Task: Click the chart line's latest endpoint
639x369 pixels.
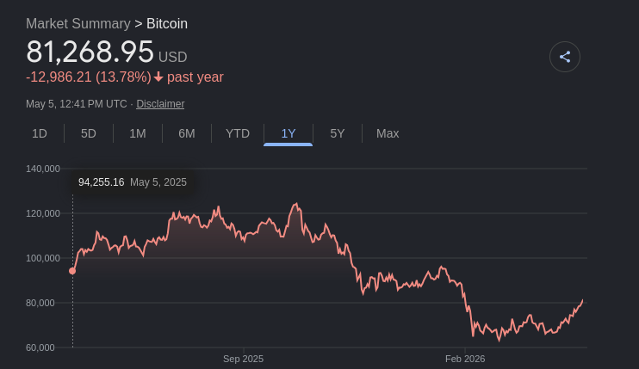Action: pos(582,300)
